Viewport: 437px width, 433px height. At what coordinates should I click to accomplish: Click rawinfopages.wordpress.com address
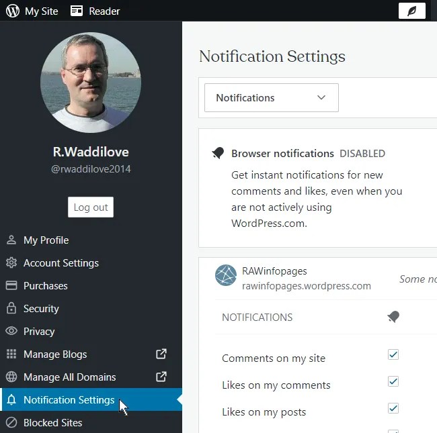(307, 286)
